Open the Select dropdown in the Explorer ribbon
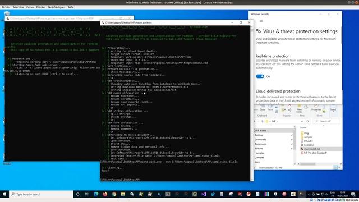This screenshot has height=202, width=359. coord(333,108)
